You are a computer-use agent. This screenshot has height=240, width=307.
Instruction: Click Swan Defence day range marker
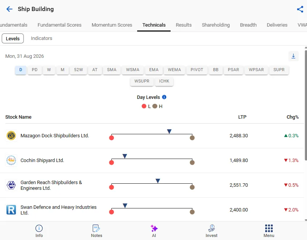coord(125,205)
